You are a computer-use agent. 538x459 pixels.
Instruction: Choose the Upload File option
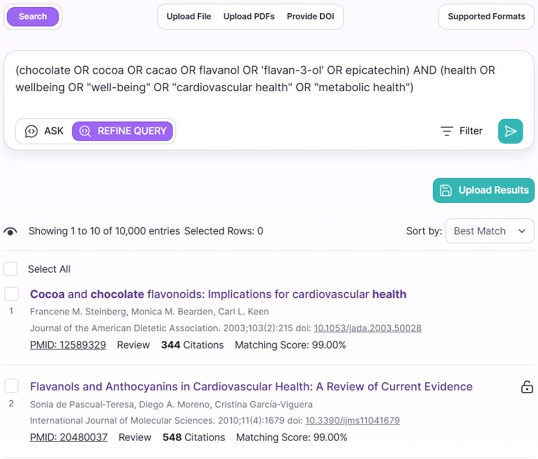tap(189, 16)
